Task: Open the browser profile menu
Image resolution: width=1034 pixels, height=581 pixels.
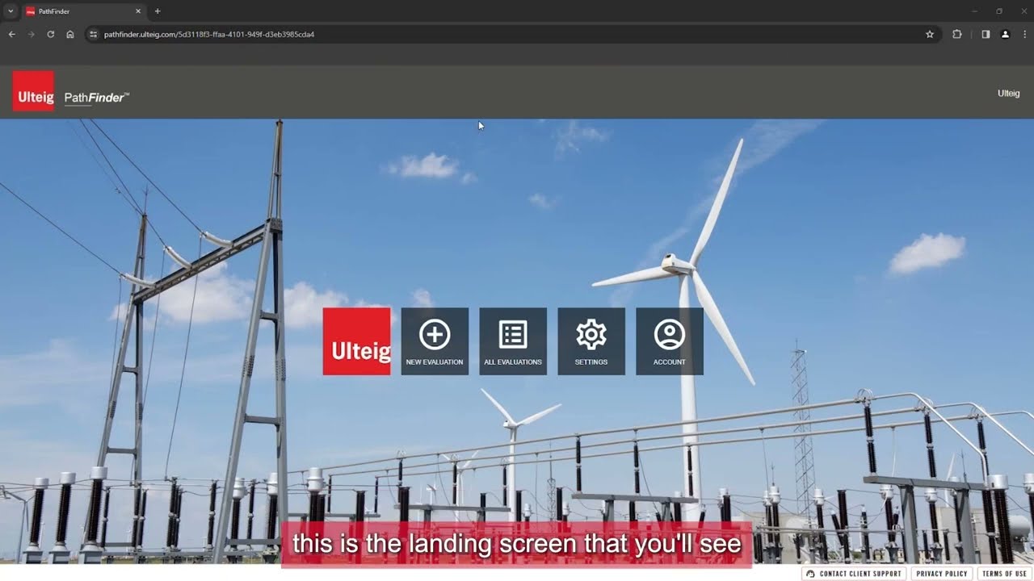Action: tap(1005, 35)
